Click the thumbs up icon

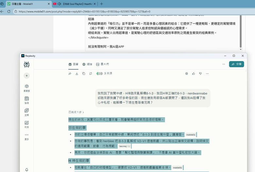193,73
